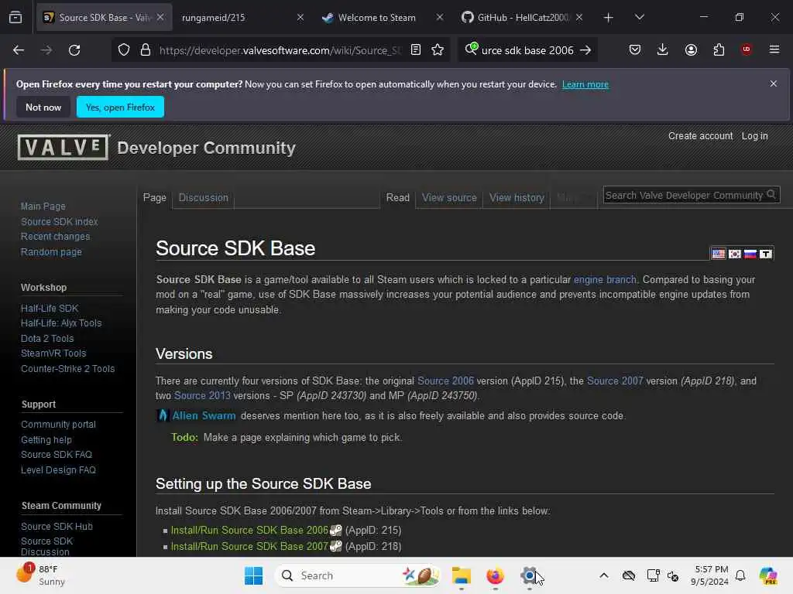
Task: Open the Source 2013 link
Action: point(202,395)
